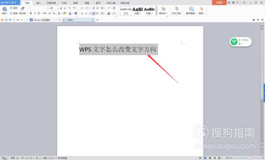
Task: Open the font size dropdown
Action: [x=57, y=8]
